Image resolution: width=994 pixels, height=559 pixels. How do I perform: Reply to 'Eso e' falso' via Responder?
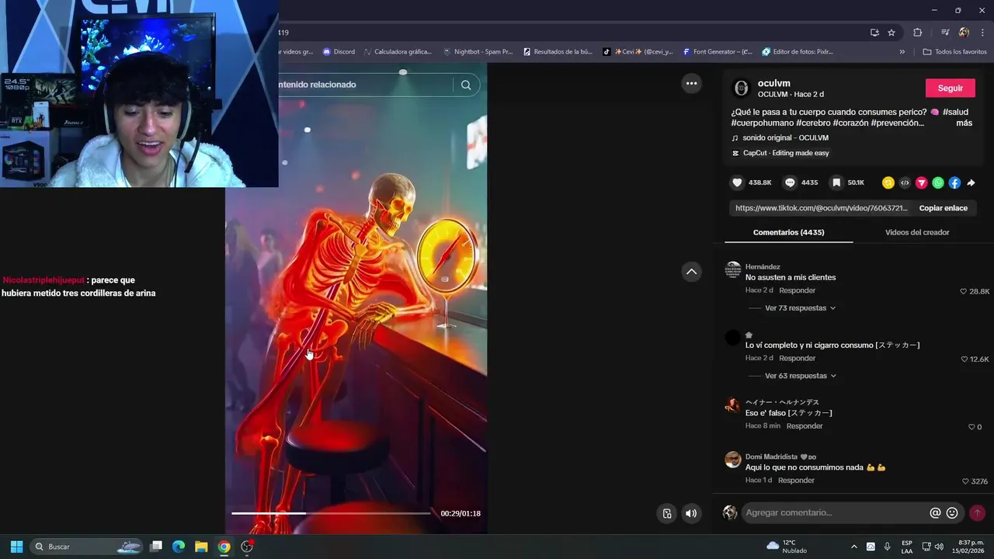click(x=805, y=426)
